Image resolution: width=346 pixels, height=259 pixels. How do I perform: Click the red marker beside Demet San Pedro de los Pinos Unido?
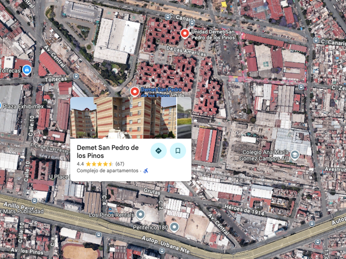point(135,92)
